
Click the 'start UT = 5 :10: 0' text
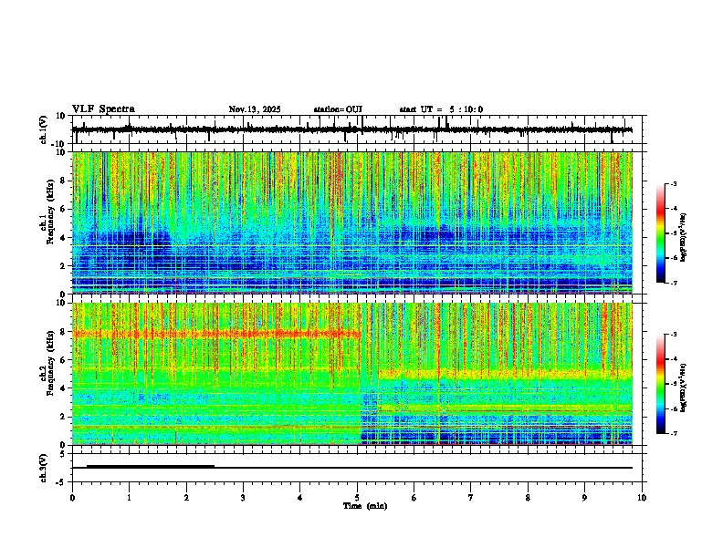point(441,109)
